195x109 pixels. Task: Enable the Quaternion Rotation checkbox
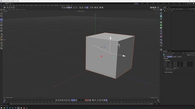174,70
